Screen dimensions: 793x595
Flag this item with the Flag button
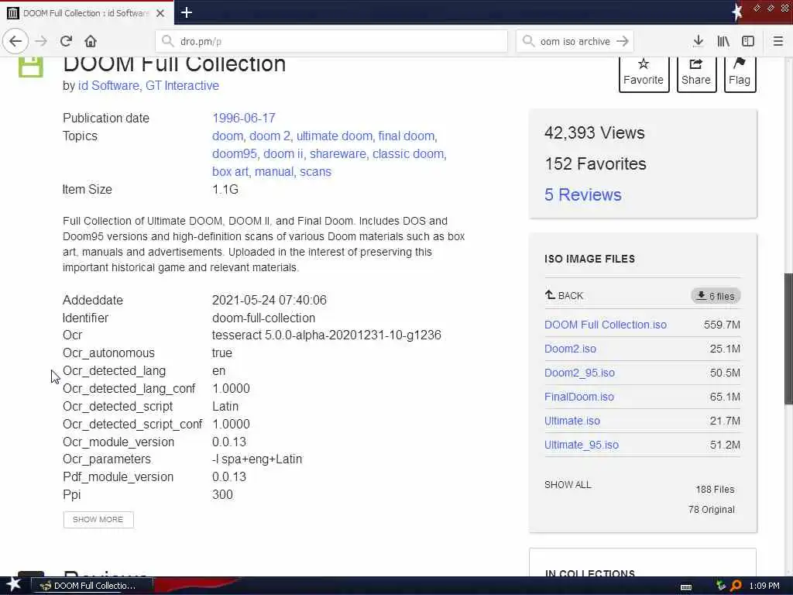[740, 74]
